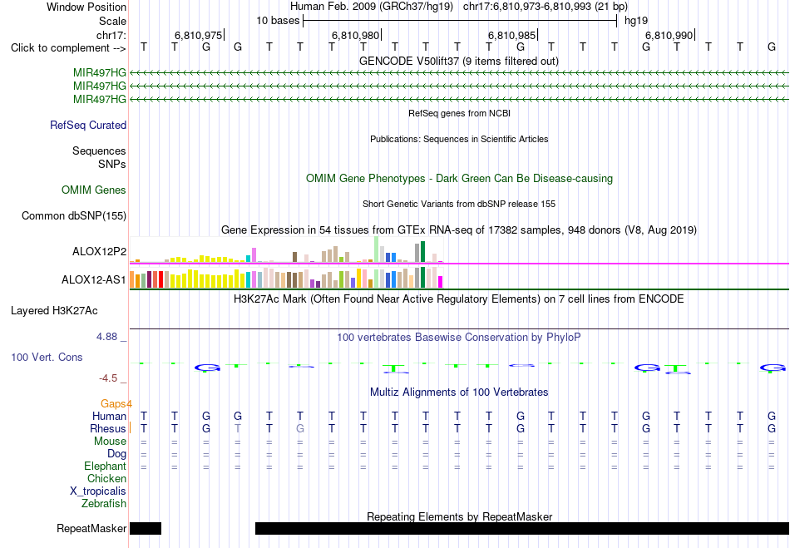The width and height of the screenshot is (790, 548).
Task: Select the Zebrafish alignment row label
Action: click(x=104, y=503)
